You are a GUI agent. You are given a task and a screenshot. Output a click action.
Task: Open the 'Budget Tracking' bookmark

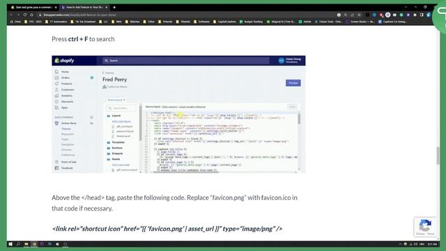click(251, 22)
